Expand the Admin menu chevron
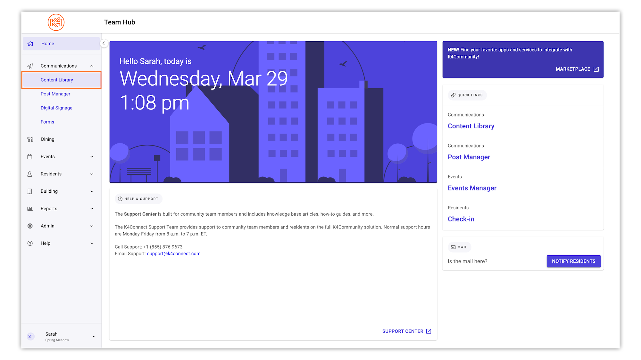Screen dimensions: 641x360 92,226
